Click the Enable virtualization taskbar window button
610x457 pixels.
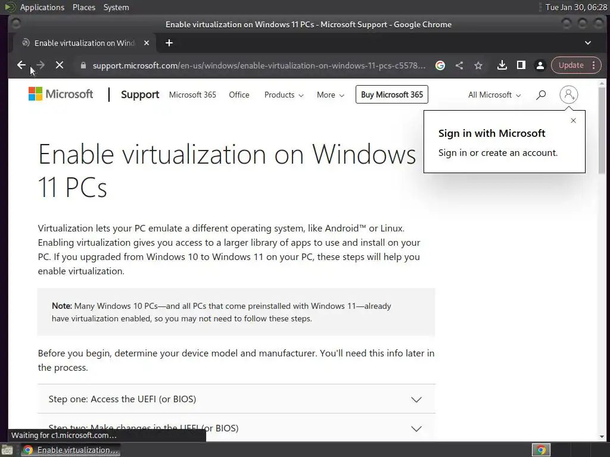pos(70,450)
